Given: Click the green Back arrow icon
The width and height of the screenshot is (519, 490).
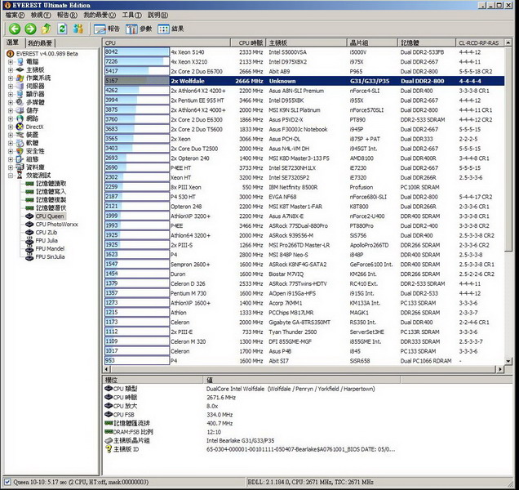Looking at the screenshot, I should point(15,29).
